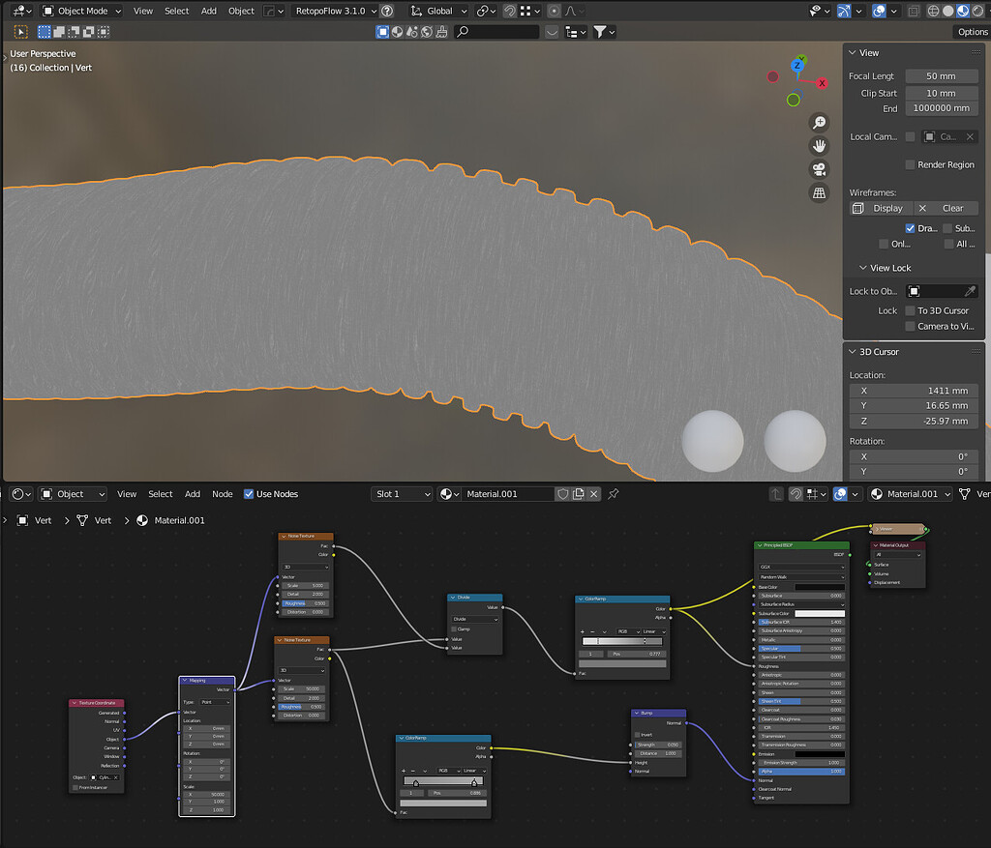
Task: Click the tweak select tool icon
Action: pos(20,32)
